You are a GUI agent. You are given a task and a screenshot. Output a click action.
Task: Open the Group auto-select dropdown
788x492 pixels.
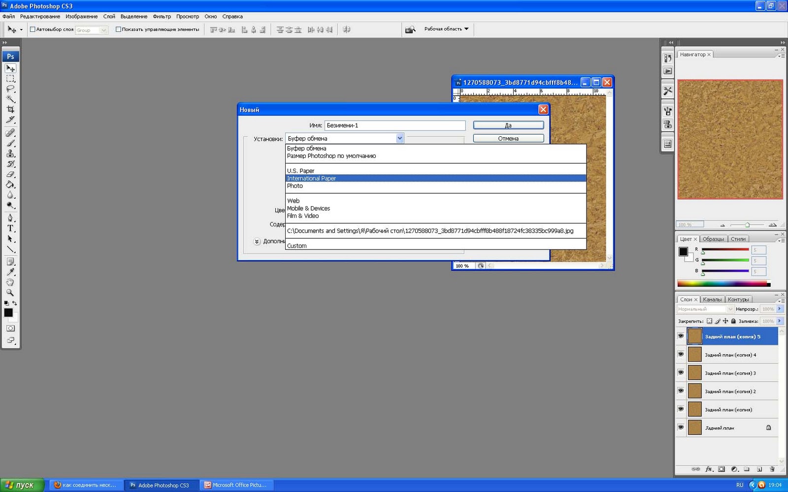(x=103, y=30)
